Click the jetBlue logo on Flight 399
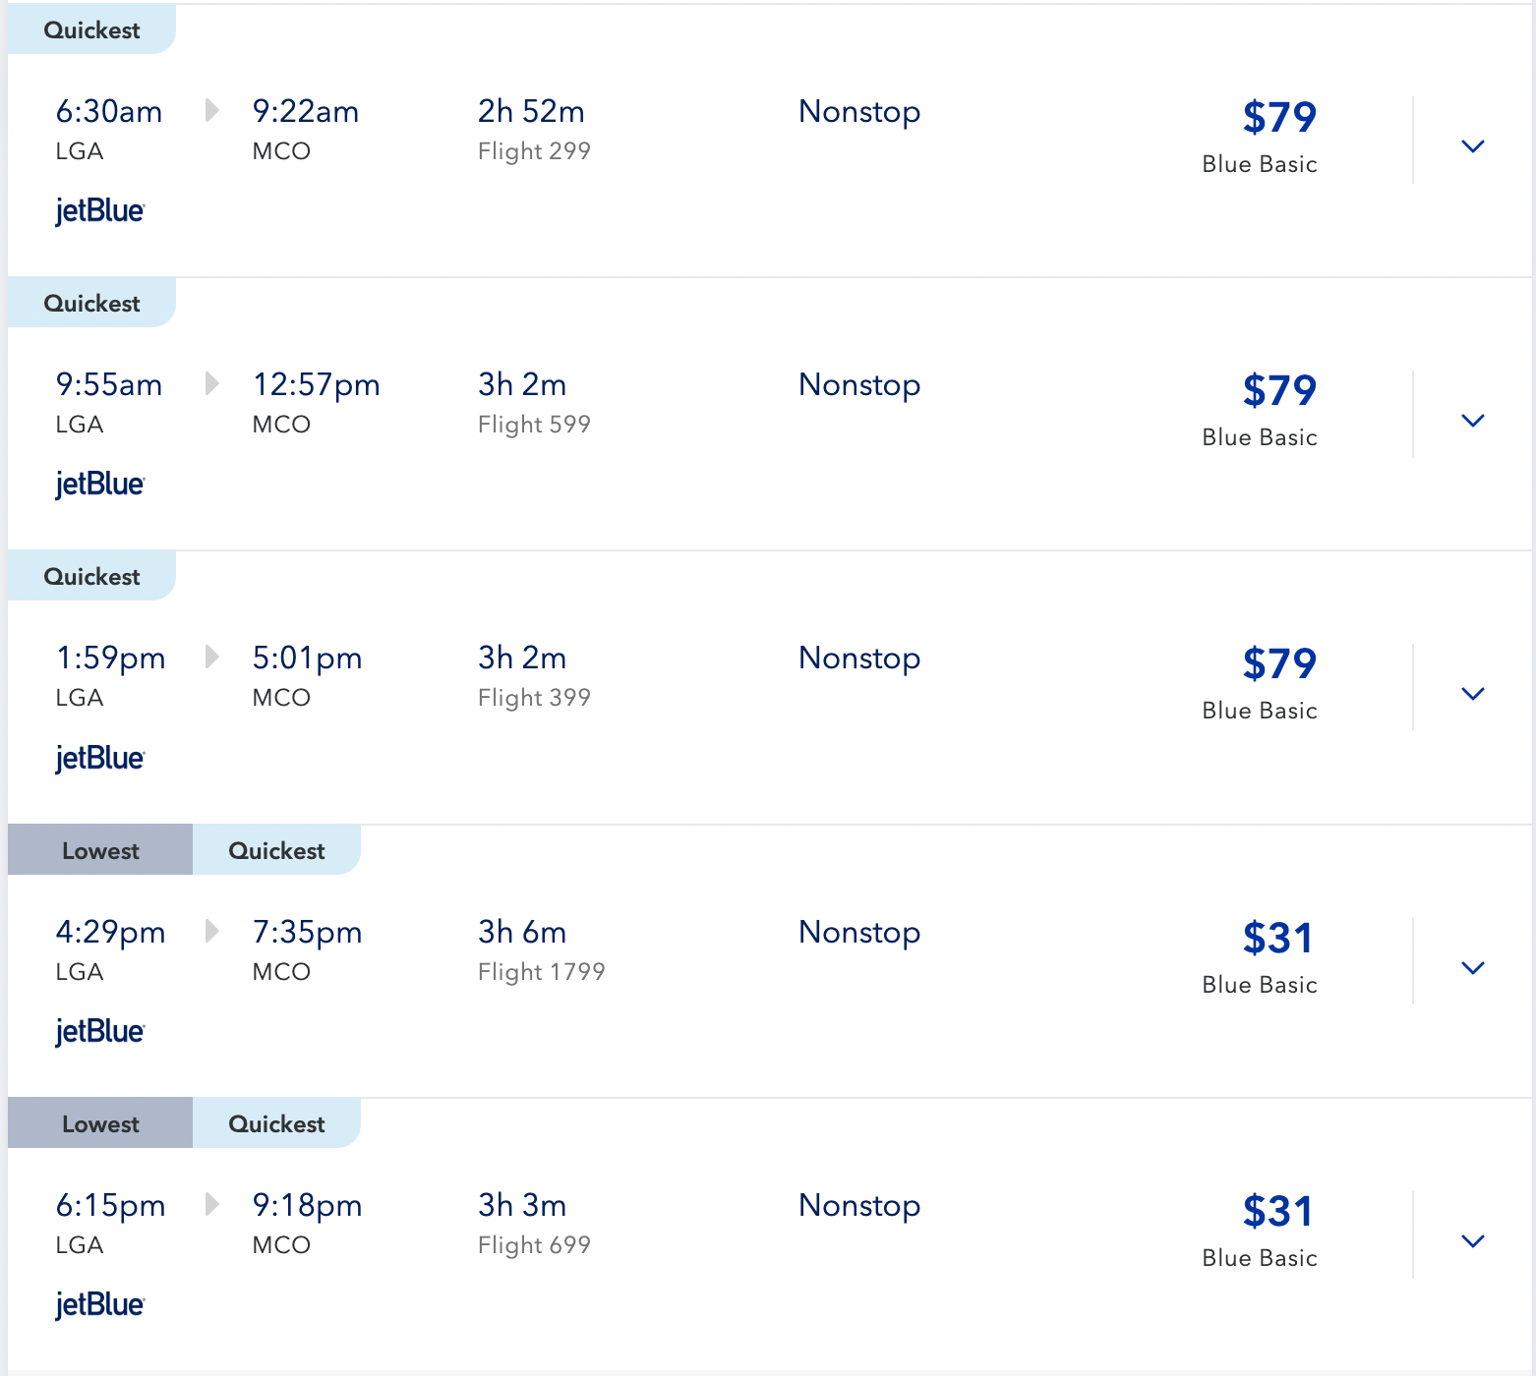Viewport: 1536px width, 1376px height. click(x=99, y=757)
